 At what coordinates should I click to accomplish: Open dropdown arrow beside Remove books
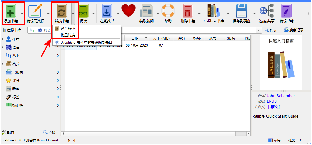(x=199, y=14)
